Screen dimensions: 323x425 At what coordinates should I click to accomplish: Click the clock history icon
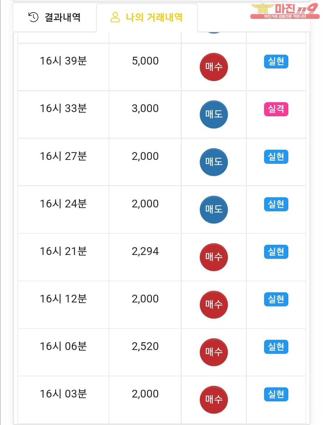(x=33, y=17)
